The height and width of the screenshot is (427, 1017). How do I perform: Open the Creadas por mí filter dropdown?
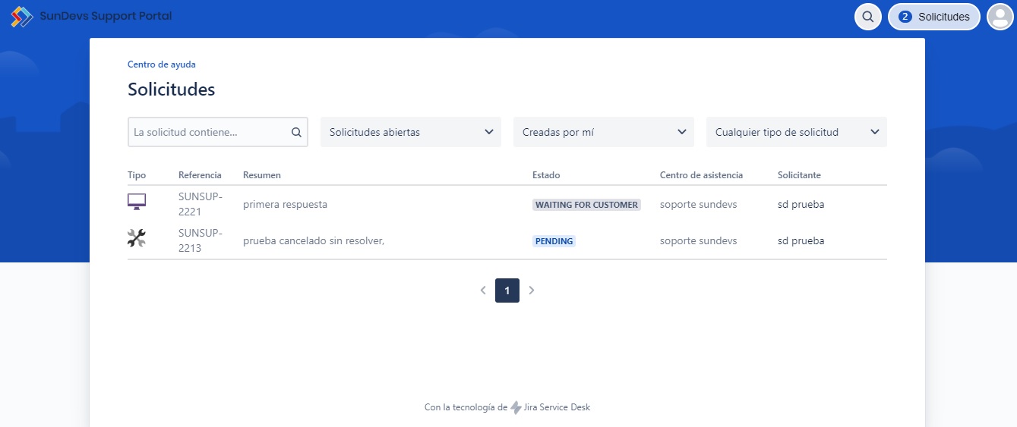pyautogui.click(x=604, y=132)
